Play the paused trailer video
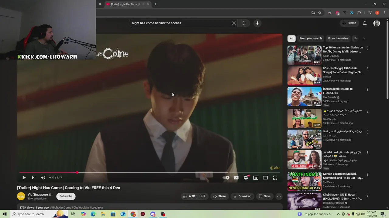 pos(24,178)
